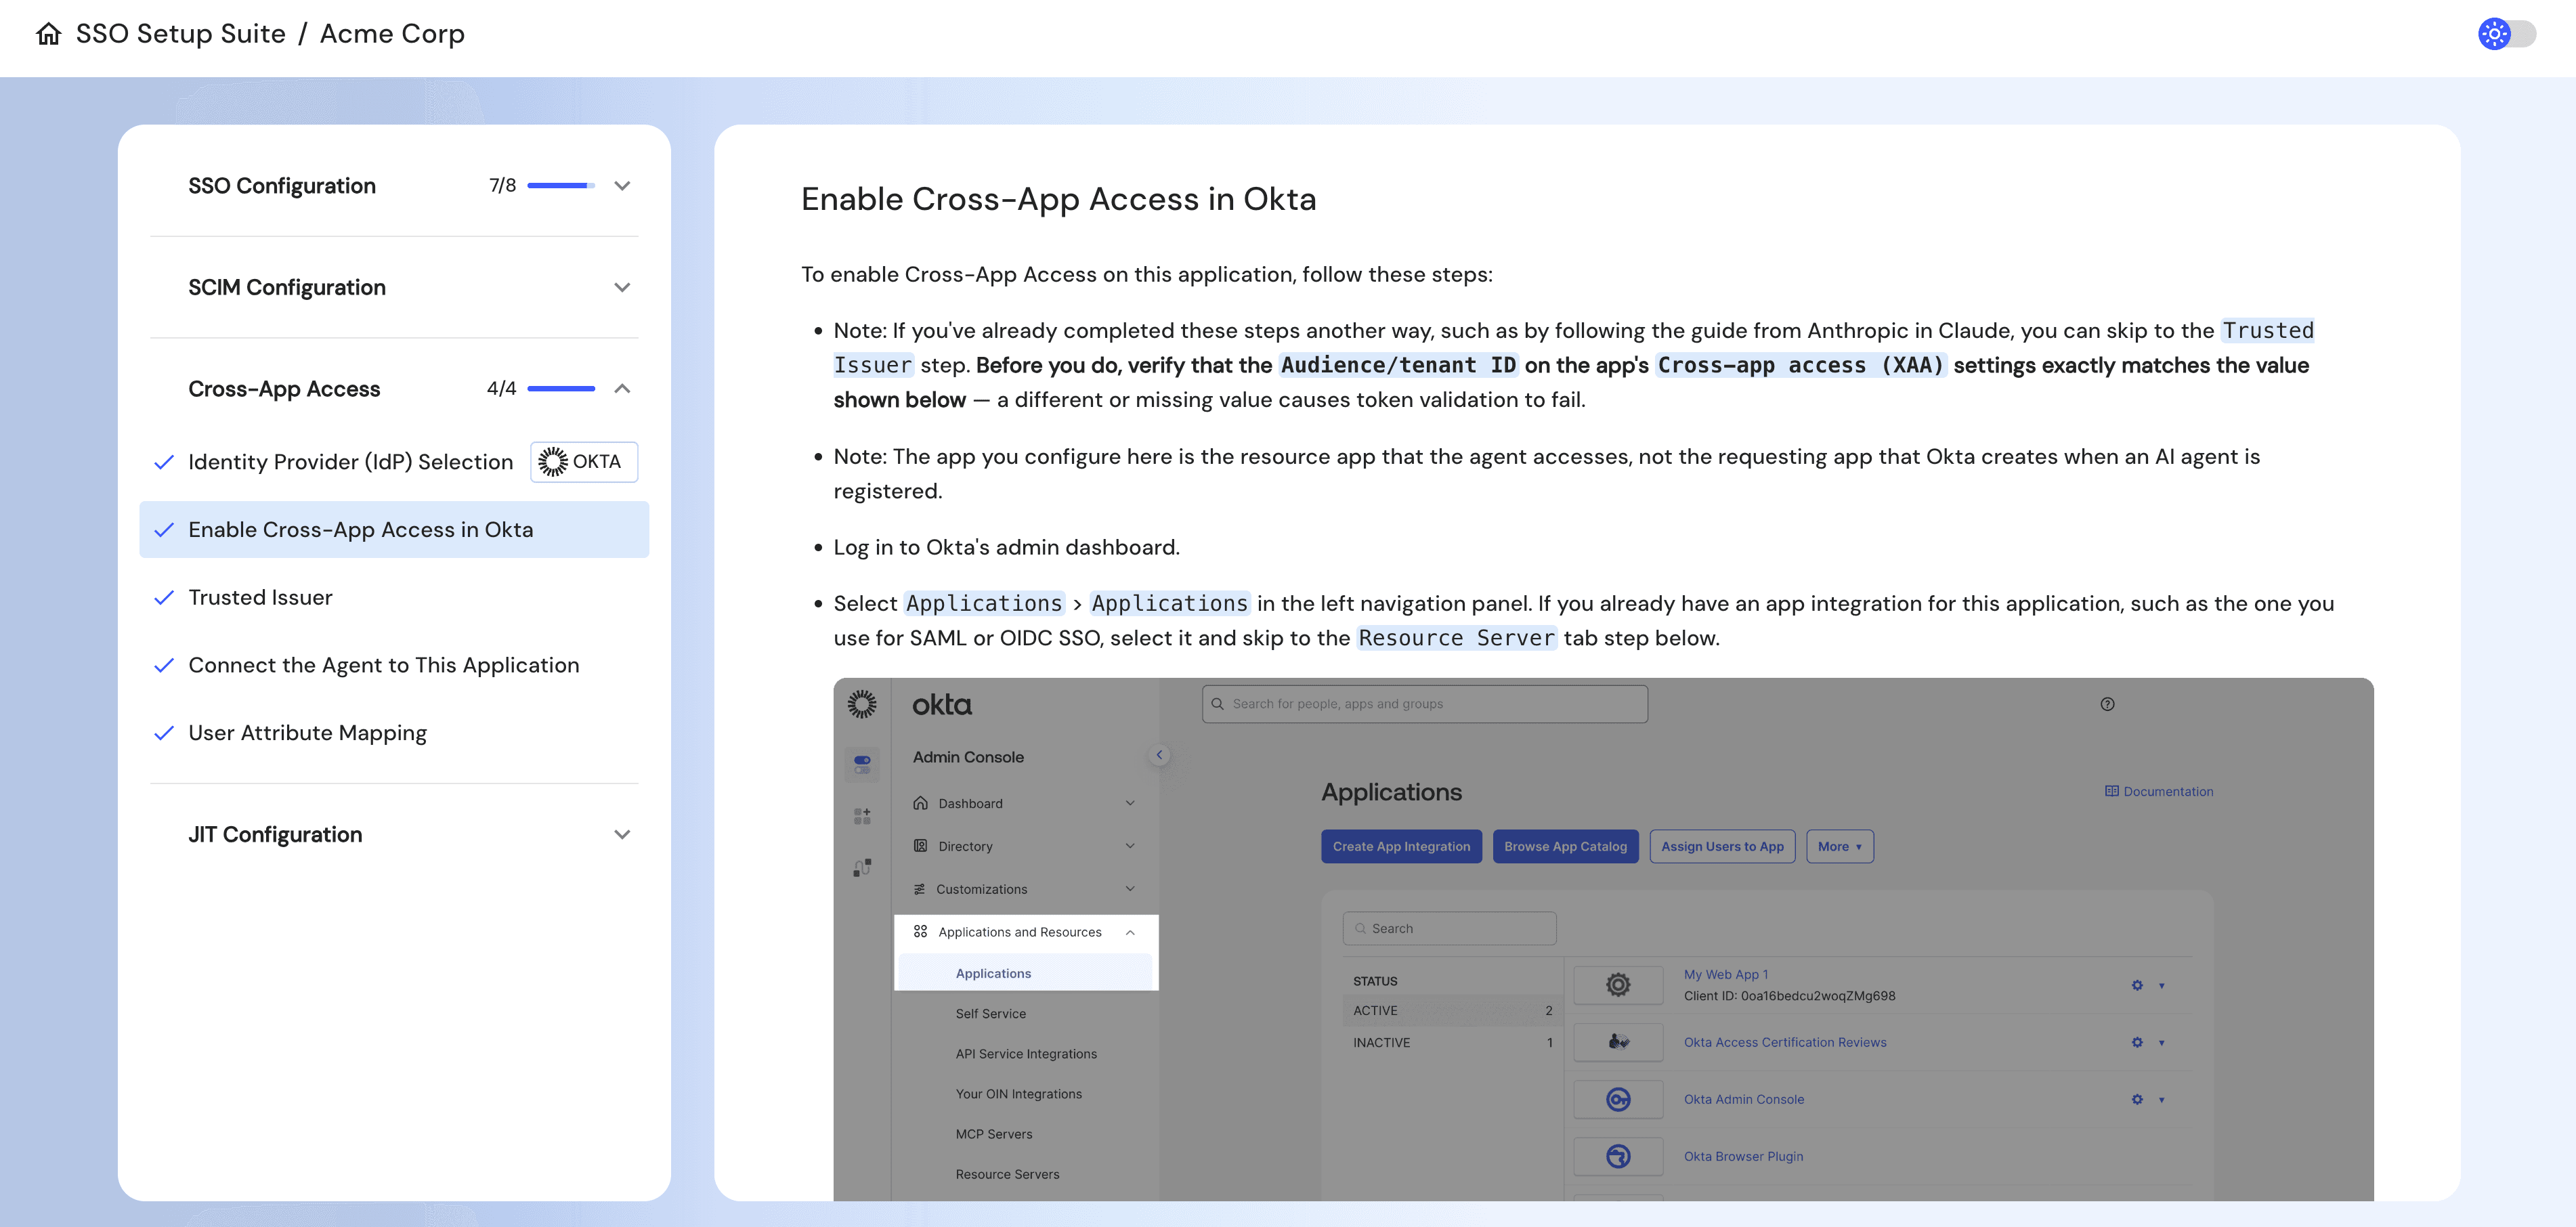This screenshot has width=2576, height=1227.
Task: Collapse the Cross-App Access section chevron
Action: (622, 389)
